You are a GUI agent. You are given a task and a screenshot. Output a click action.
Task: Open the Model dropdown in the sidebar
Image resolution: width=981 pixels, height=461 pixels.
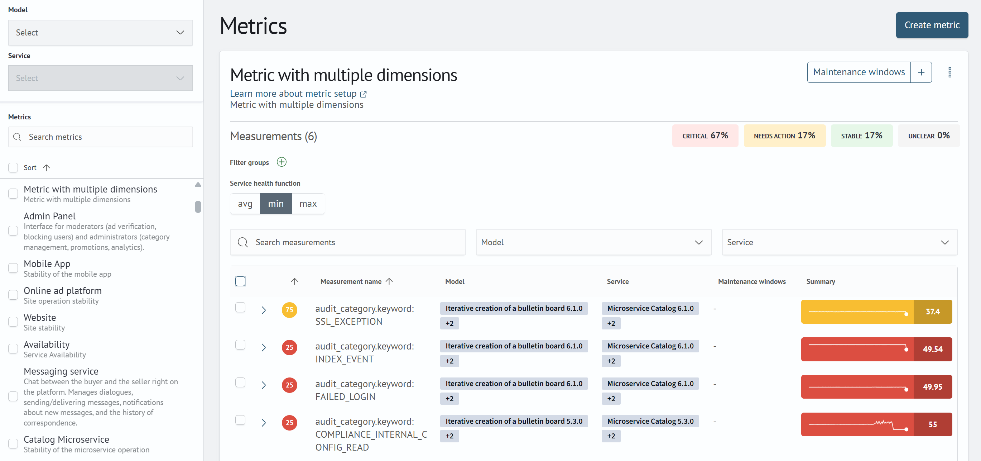pos(101,32)
